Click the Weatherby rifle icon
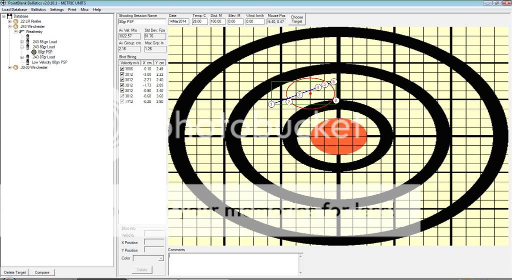Screen dimensions: 512x280 pos(21,31)
